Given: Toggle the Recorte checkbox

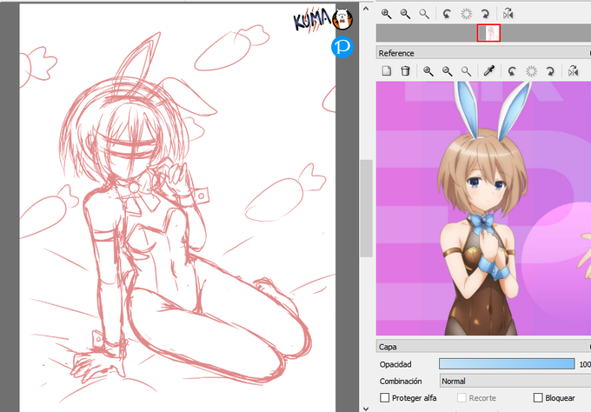Looking at the screenshot, I should coord(462,398).
